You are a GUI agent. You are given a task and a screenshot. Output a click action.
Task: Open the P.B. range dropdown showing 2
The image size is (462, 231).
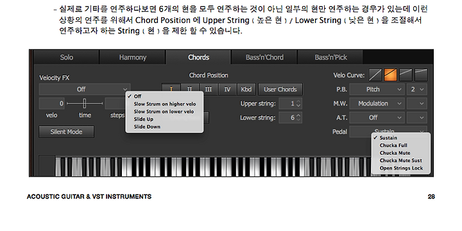[x=416, y=89]
